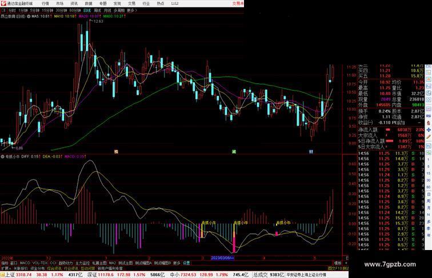
Task: Select the 30 minute shortcut in sidebar
Action: coord(429,180)
